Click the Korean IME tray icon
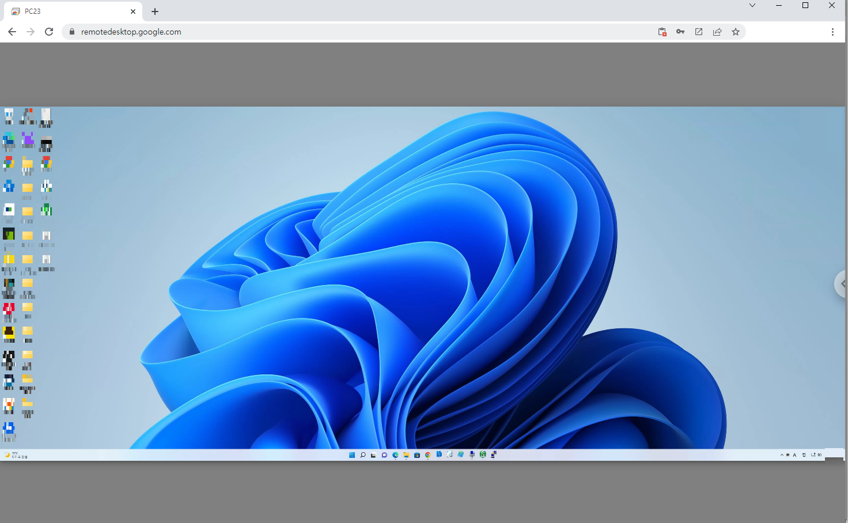Viewport: 848px width, 523px height. coord(804,455)
